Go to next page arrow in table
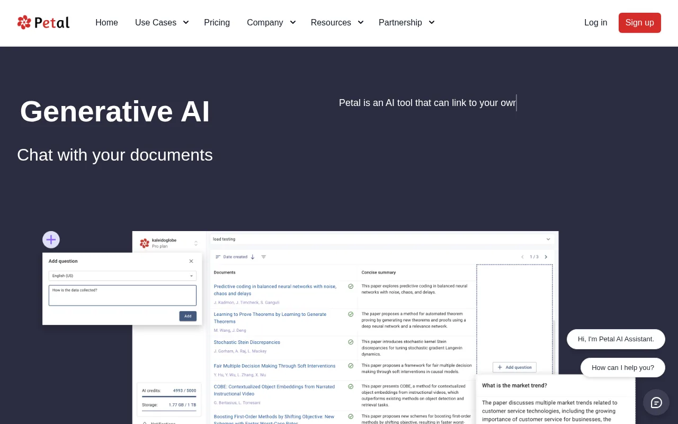Screen dimensions: 678x424 click(x=546, y=257)
